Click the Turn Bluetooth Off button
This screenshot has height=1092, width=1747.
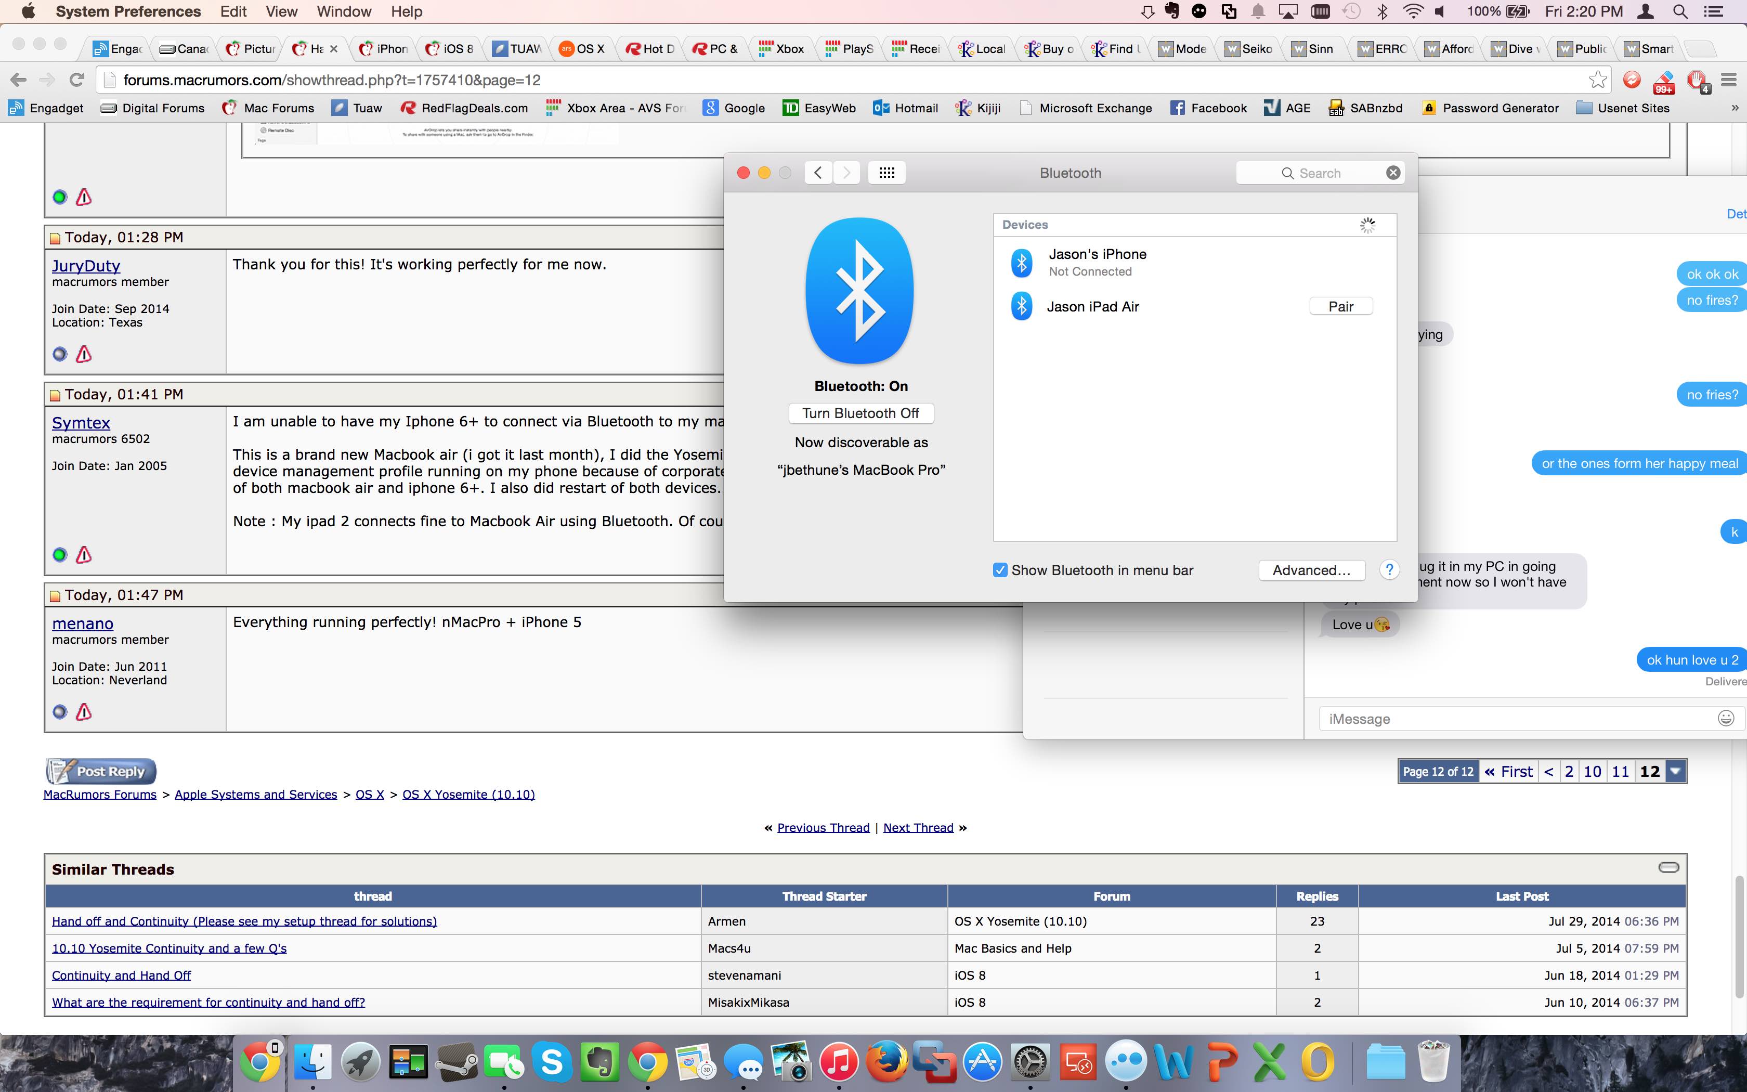(861, 413)
